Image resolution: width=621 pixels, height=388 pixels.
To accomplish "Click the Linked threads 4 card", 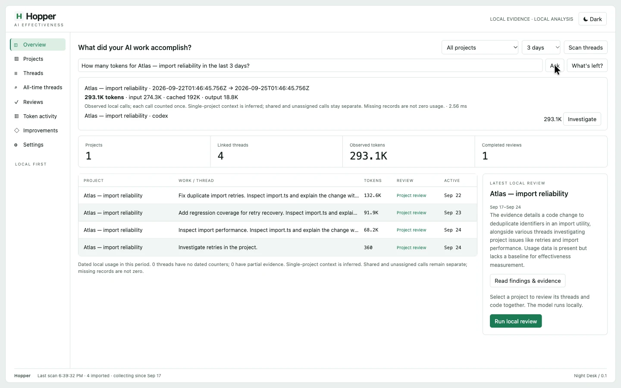I will tap(276, 152).
